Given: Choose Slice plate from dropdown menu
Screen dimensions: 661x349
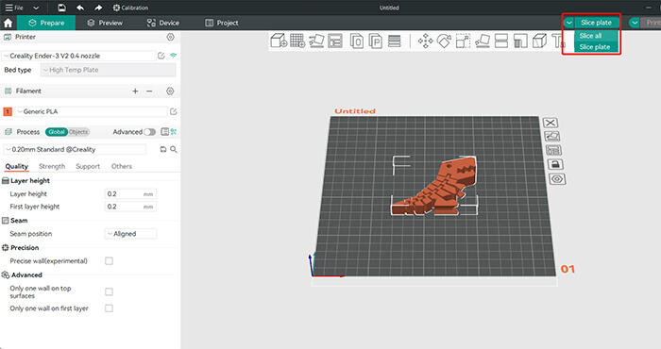Looking at the screenshot, I should tap(597, 47).
